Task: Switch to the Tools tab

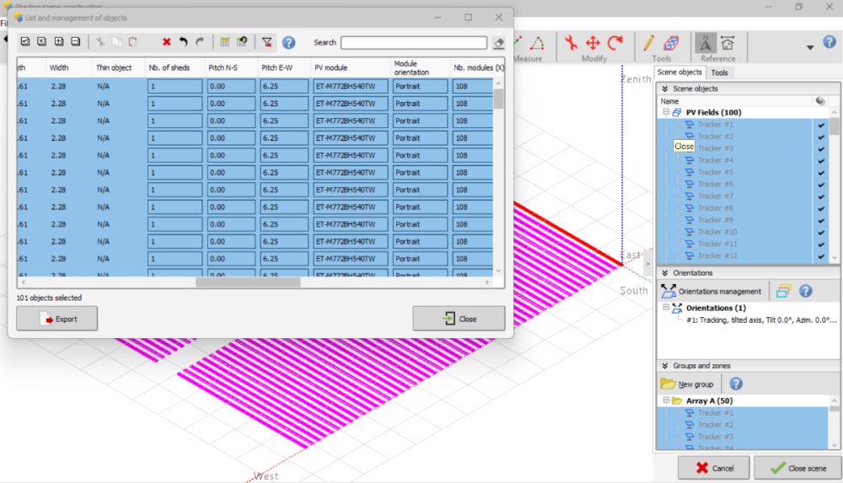Action: tap(719, 72)
